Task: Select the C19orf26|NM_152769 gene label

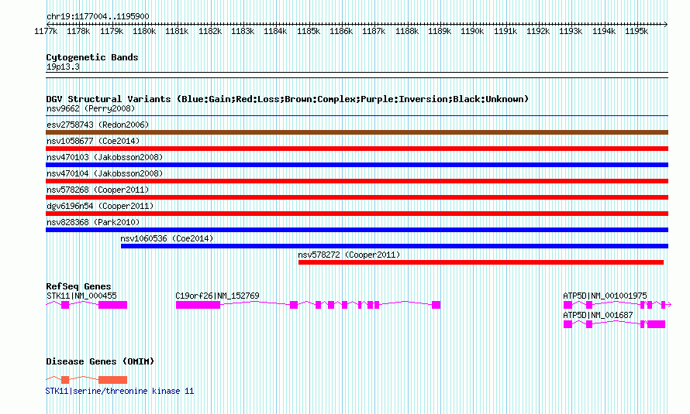Action: [217, 296]
